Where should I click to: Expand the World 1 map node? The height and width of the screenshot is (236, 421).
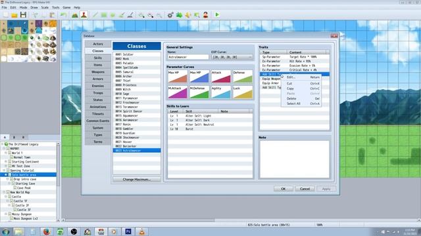[x=6, y=153]
